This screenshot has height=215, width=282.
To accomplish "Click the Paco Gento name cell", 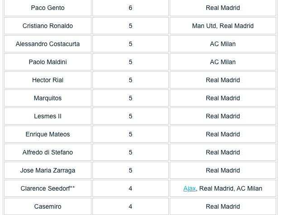I will 48,8.
